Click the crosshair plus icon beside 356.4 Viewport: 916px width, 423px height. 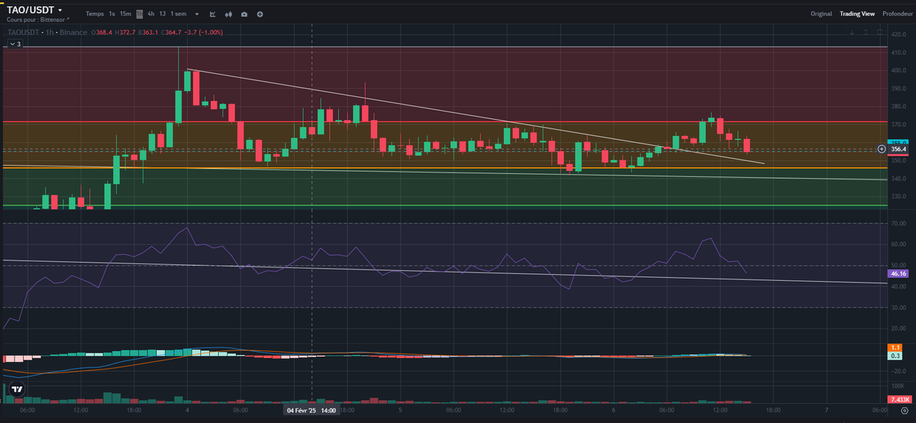pyautogui.click(x=882, y=149)
